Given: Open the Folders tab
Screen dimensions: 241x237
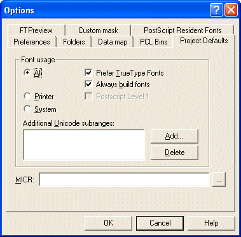Looking at the screenshot, I should (74, 41).
